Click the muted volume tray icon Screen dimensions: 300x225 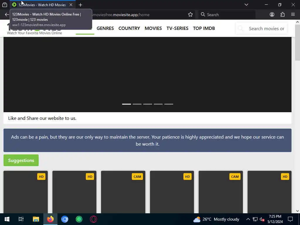[x=262, y=219]
